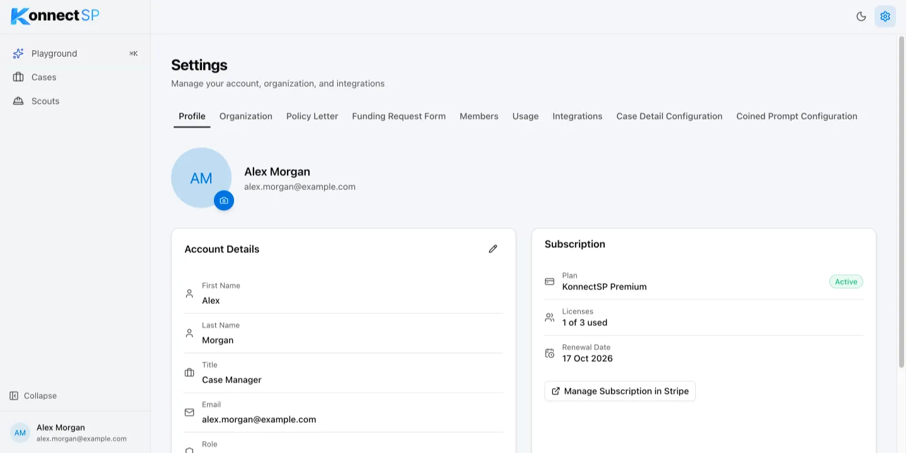Screen dimensions: 906x453
Task: Open Scouts from sidebar
Action: (x=75, y=101)
